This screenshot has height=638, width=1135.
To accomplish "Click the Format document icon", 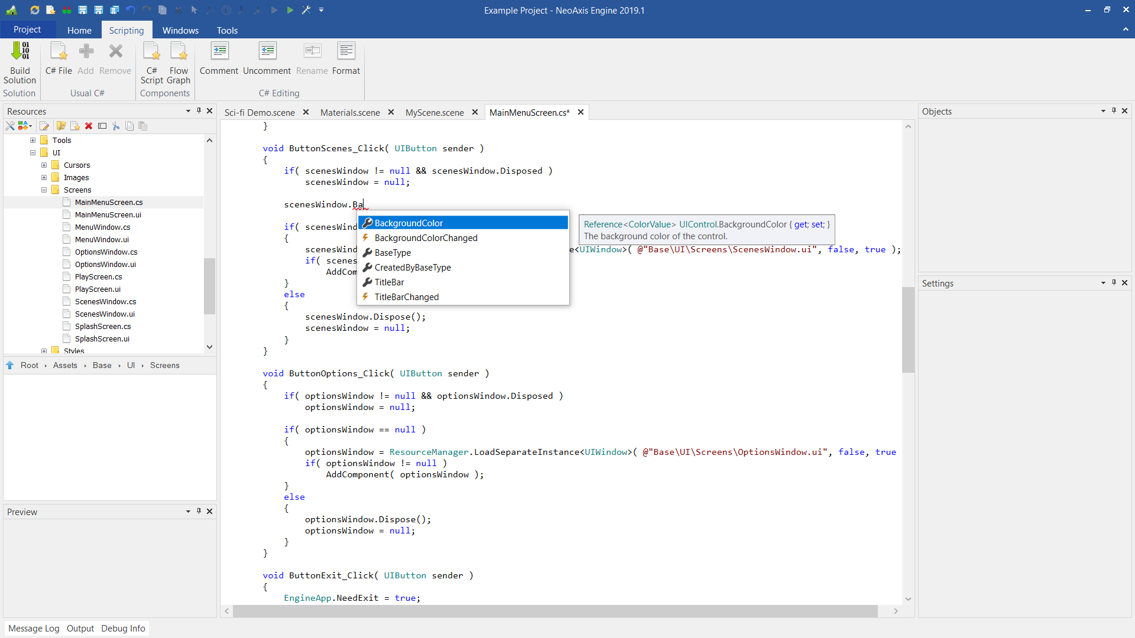I will [x=346, y=51].
